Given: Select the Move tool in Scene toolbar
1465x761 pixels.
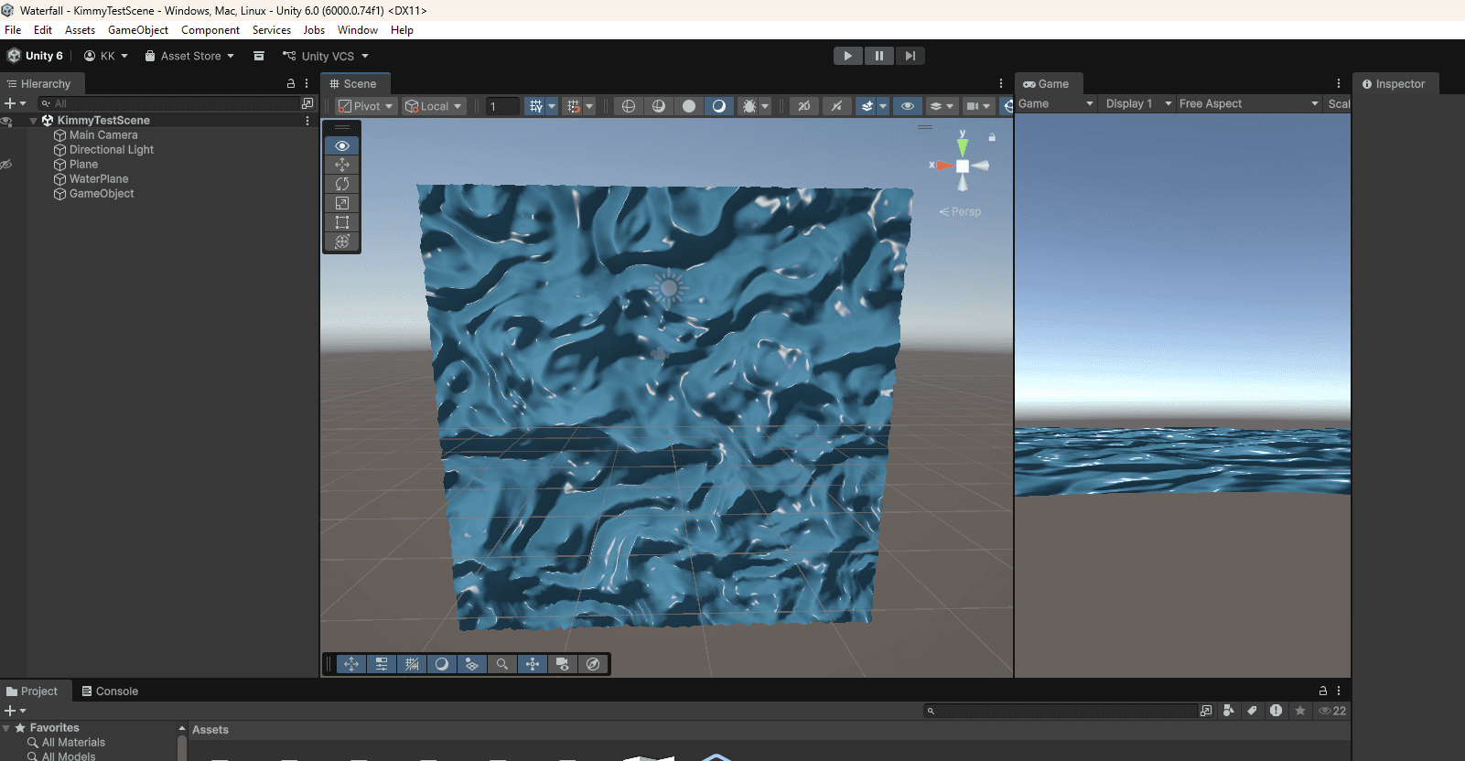Looking at the screenshot, I should [x=342, y=166].
